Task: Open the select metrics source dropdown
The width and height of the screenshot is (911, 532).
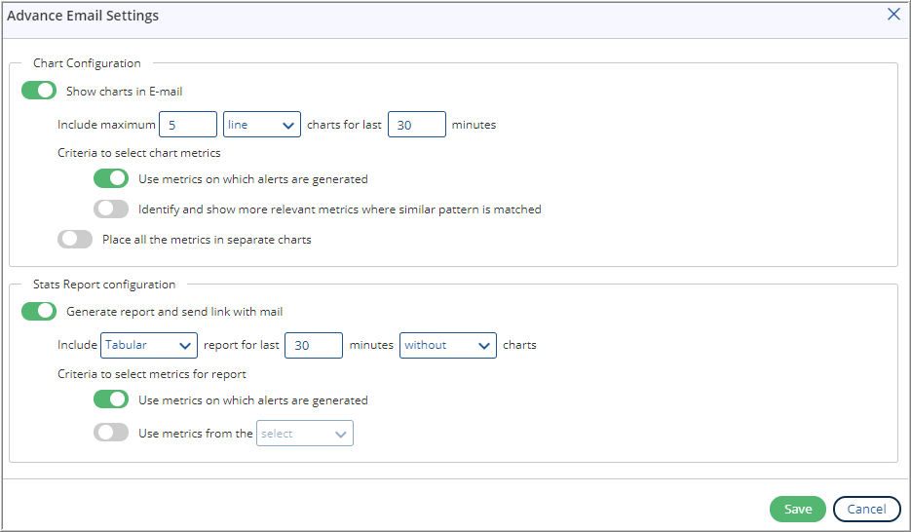Action: point(305,434)
